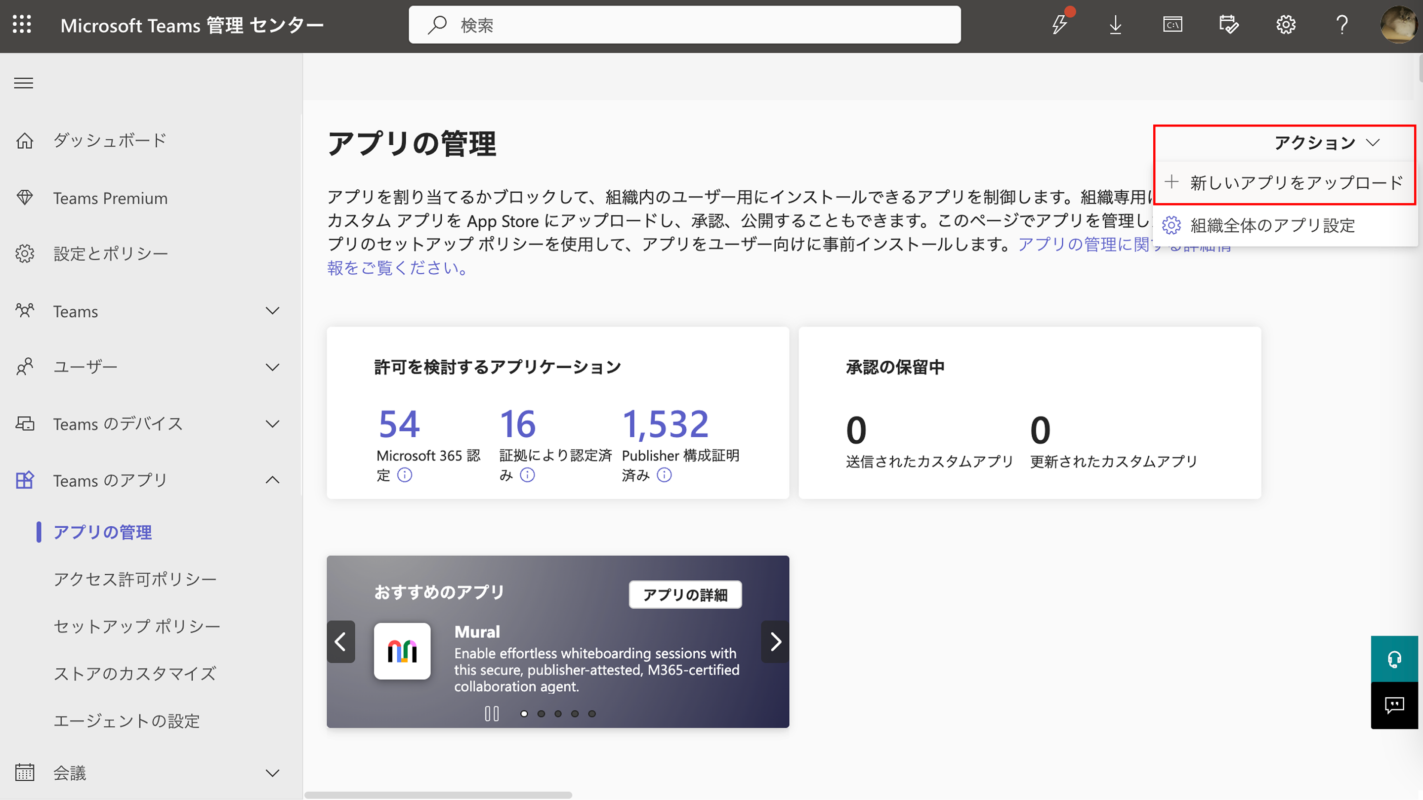Open settings gear in top bar

(x=1286, y=24)
